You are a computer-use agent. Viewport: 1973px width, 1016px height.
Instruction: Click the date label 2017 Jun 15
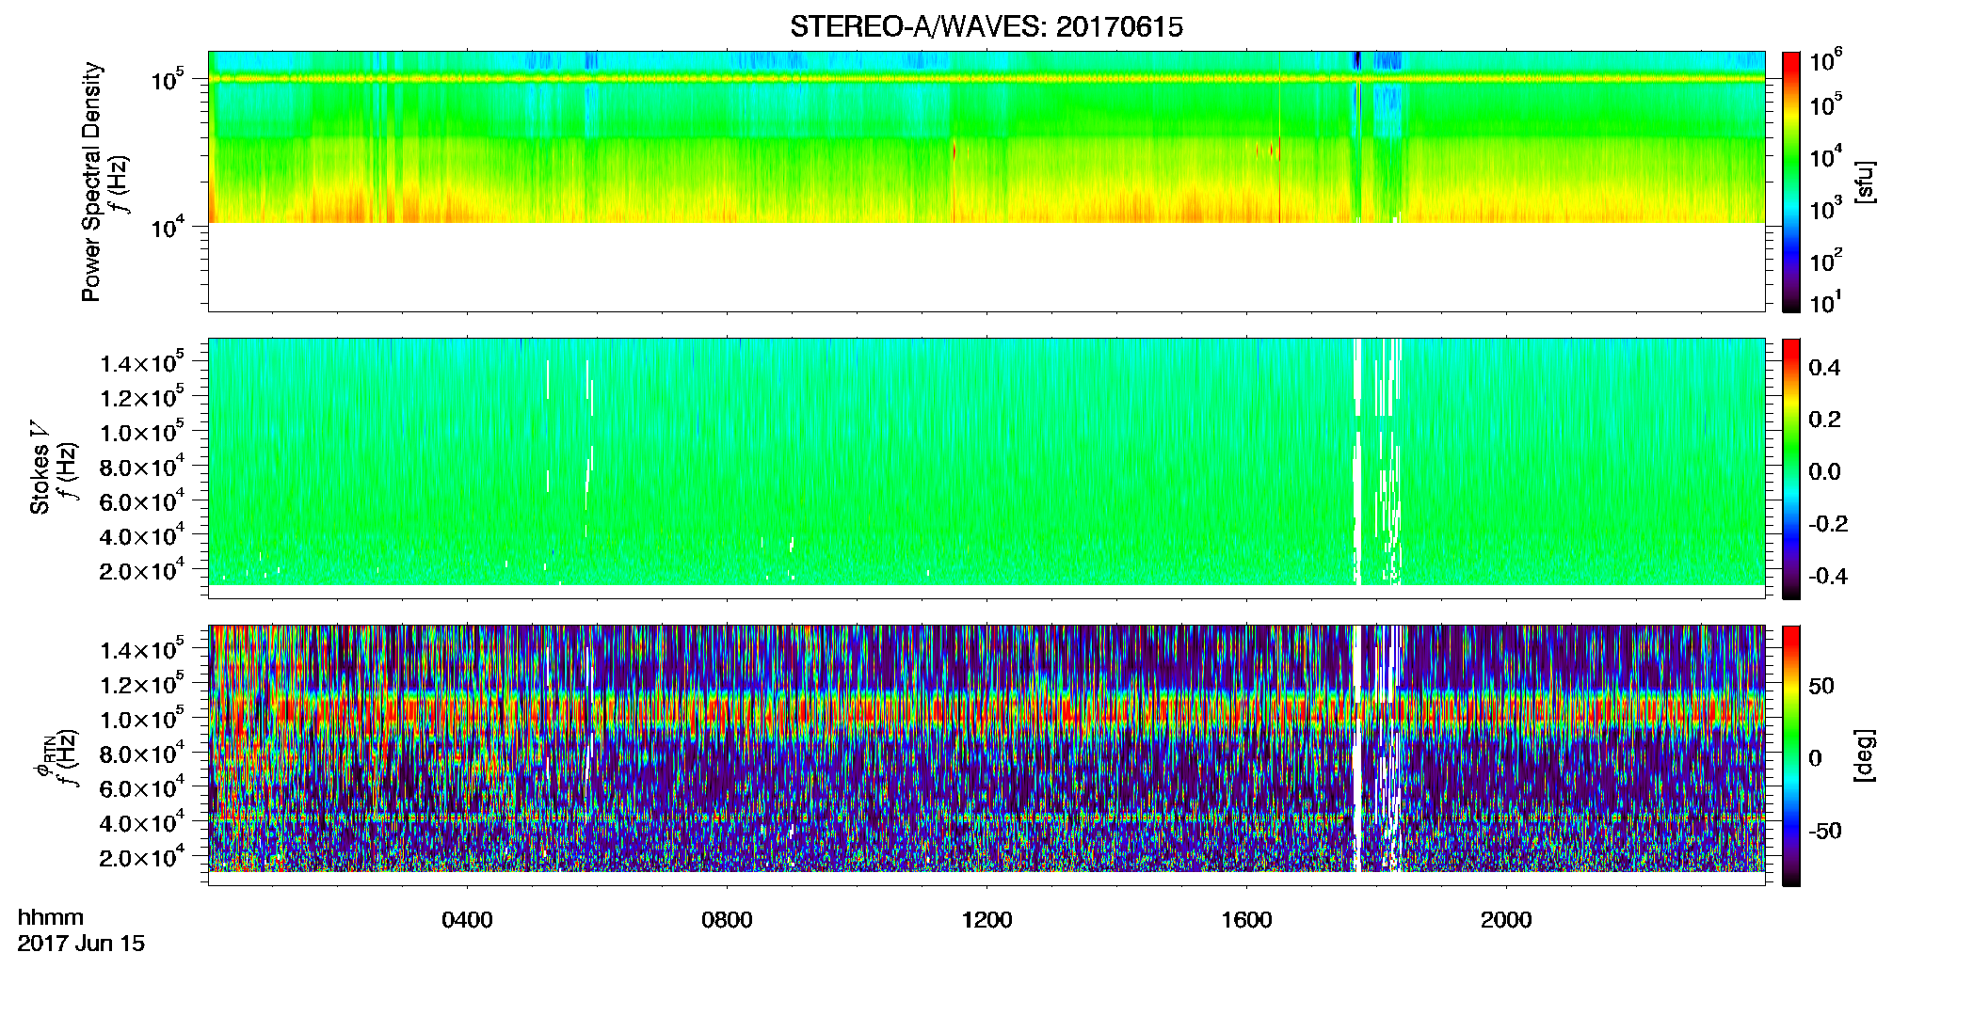[81, 944]
